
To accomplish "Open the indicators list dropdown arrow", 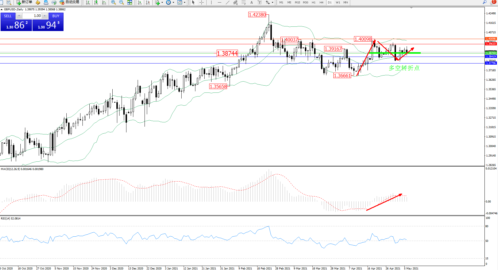I will coord(162,2).
